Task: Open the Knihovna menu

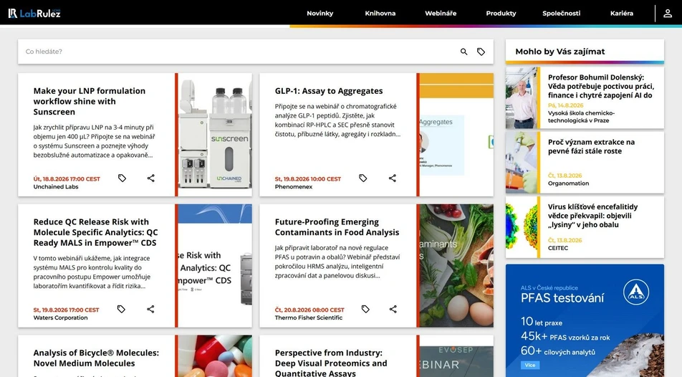Action: [x=380, y=14]
